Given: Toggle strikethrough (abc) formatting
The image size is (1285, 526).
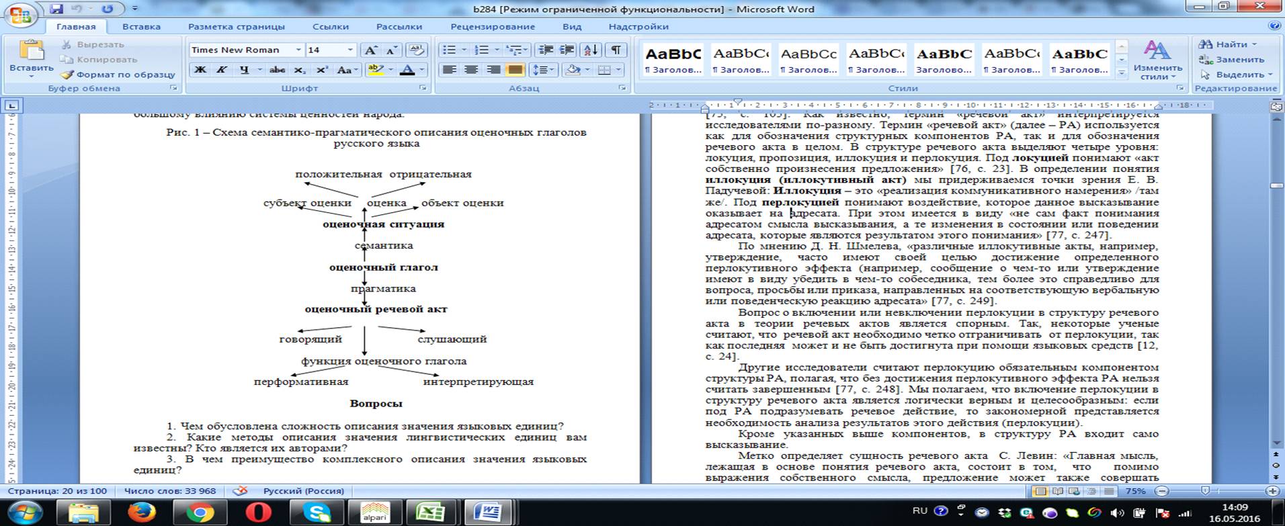Looking at the screenshot, I should pyautogui.click(x=277, y=70).
